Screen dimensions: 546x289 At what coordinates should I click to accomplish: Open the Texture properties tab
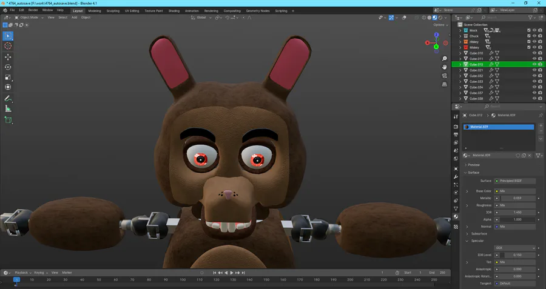pos(456,227)
